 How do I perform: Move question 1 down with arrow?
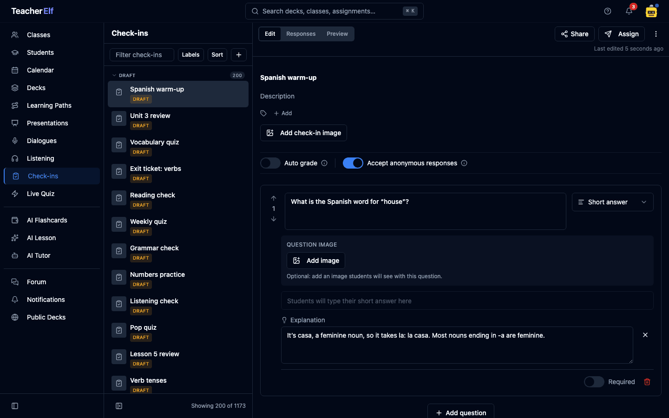point(274,219)
